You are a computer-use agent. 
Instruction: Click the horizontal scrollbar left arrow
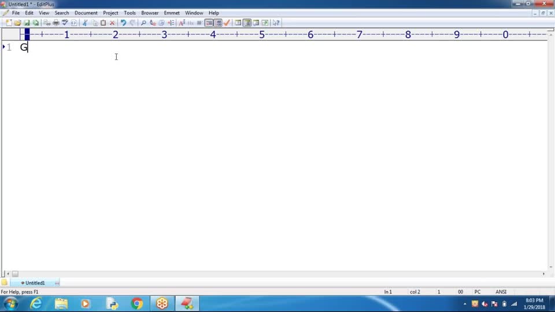click(8, 274)
